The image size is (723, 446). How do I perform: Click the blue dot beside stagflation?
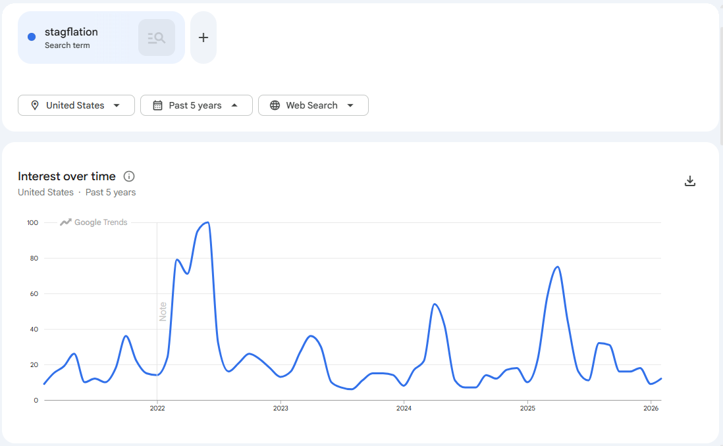click(x=32, y=37)
